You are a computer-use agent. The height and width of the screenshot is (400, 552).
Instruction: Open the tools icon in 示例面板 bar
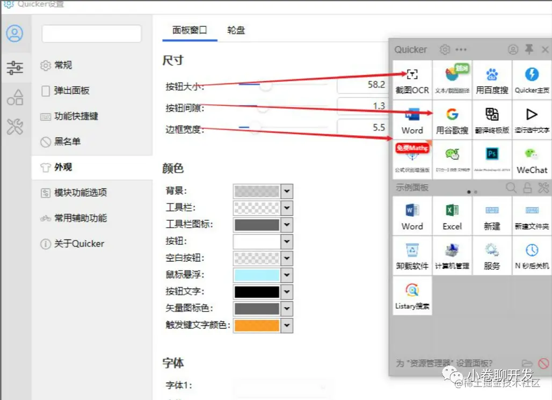[x=543, y=188]
